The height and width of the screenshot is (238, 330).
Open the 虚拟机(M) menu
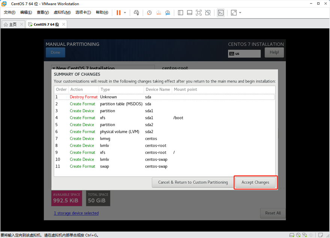coord(62,12)
